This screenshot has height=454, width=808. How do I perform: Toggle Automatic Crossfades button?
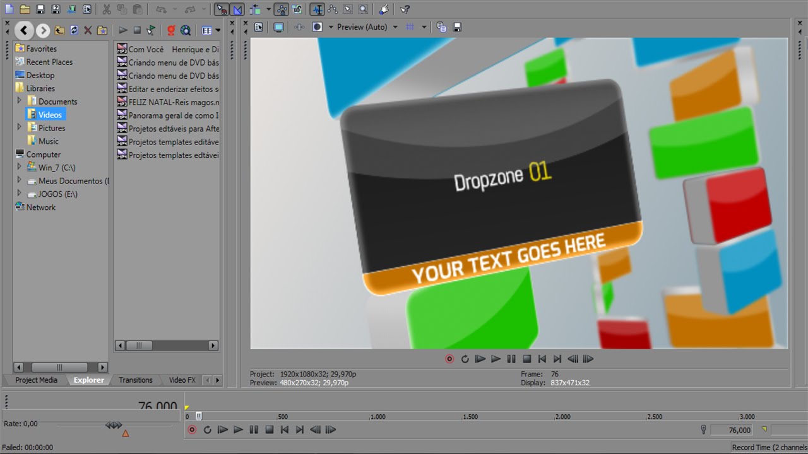[237, 9]
